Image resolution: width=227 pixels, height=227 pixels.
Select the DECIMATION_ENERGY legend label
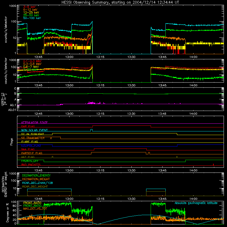[36, 175]
